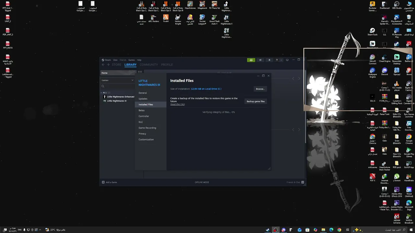Switch Steam to Big Picture mode icon
Viewport: 415px width, 233px height.
click(287, 60)
